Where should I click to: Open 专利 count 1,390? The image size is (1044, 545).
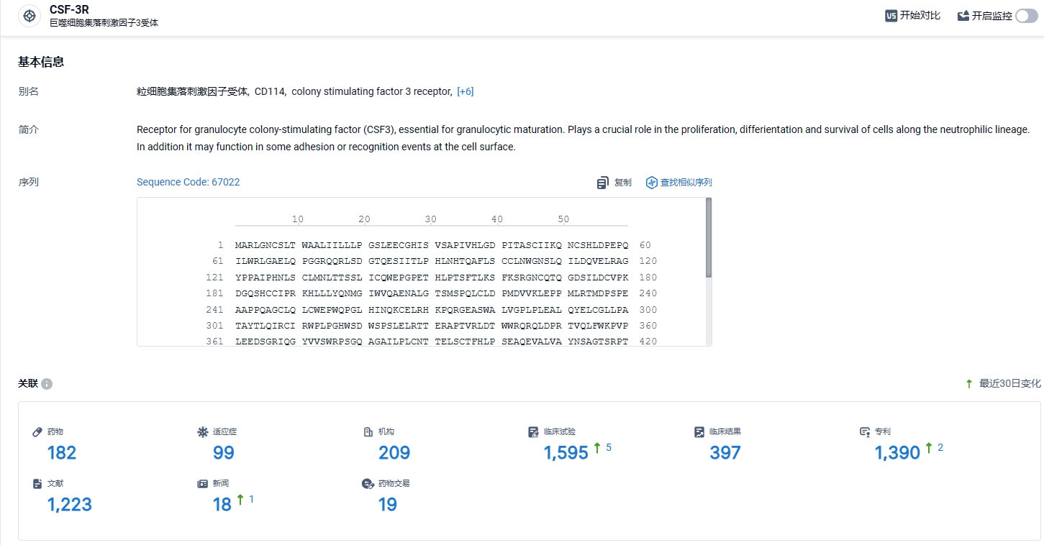pyautogui.click(x=897, y=453)
